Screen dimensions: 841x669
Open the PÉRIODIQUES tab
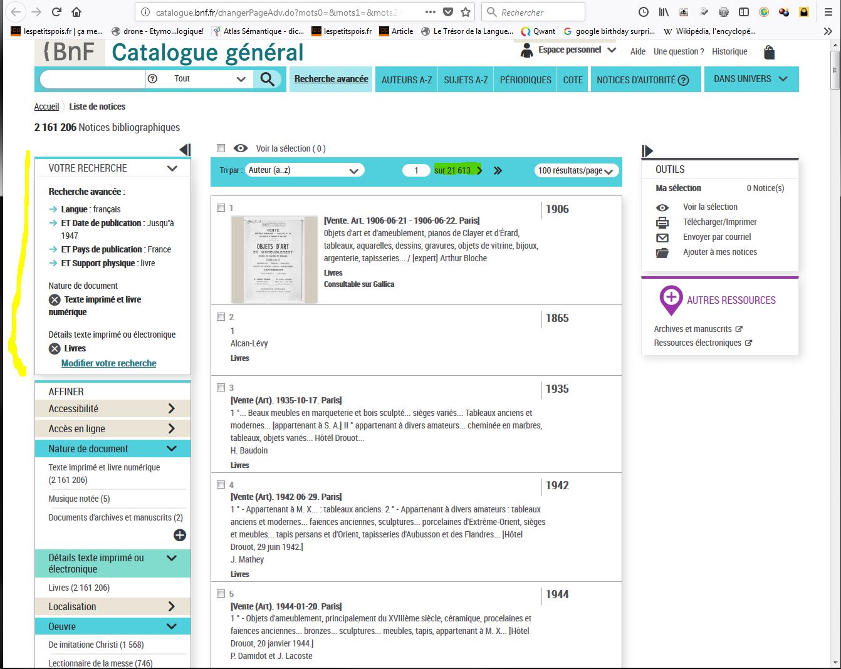click(x=525, y=80)
